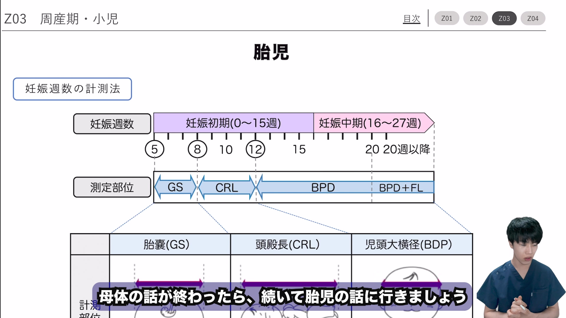Open the 目次 table of contents link
The height and width of the screenshot is (318, 566).
(412, 19)
